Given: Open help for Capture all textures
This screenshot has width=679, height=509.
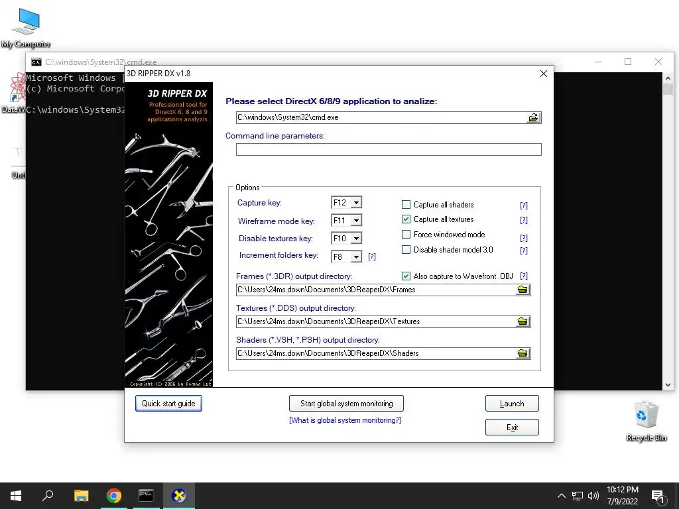Looking at the screenshot, I should click(524, 220).
